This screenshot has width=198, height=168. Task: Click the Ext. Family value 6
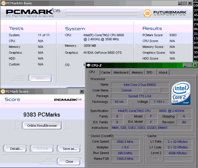coord(117,122)
